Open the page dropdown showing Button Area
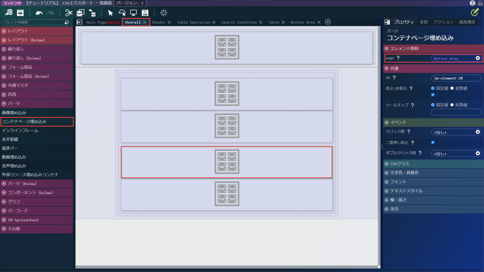The height and width of the screenshot is (272, 484). coord(456,58)
